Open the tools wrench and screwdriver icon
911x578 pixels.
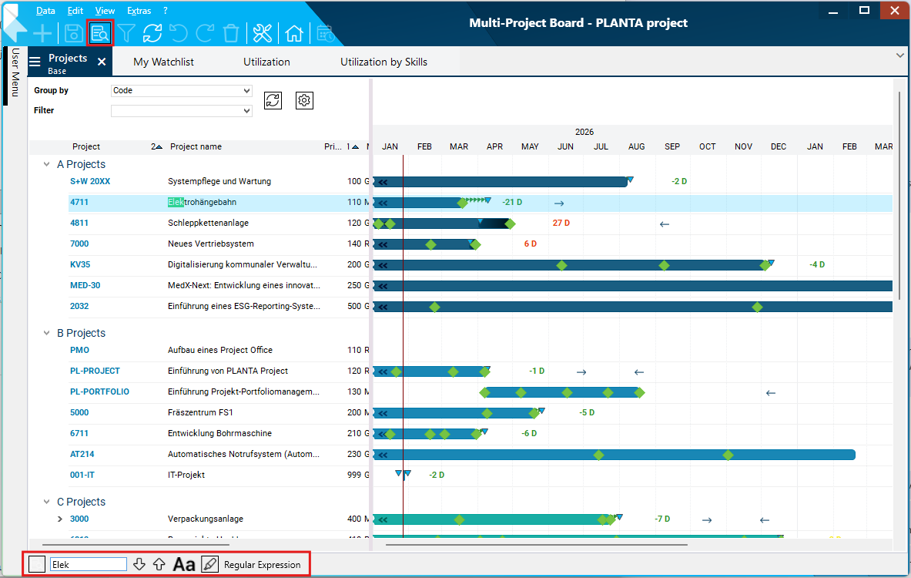click(263, 33)
